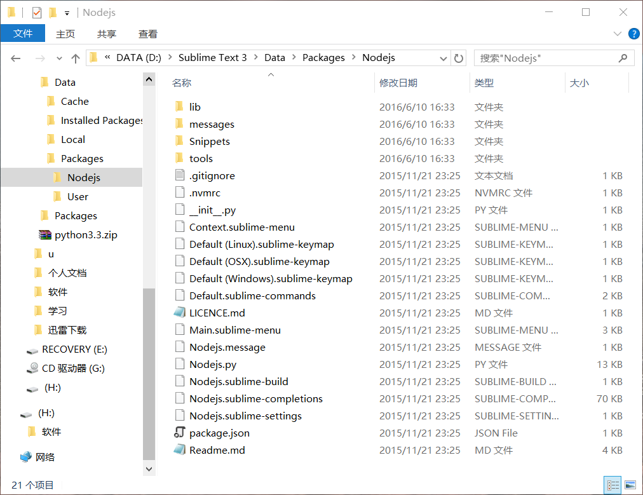Image resolution: width=643 pixels, height=495 pixels.
Task: Sort files by 大小 column header
Action: [x=579, y=83]
